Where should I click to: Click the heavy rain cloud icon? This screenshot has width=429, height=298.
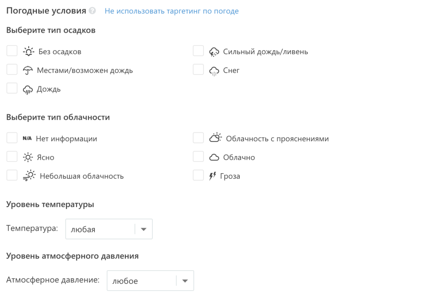214,52
